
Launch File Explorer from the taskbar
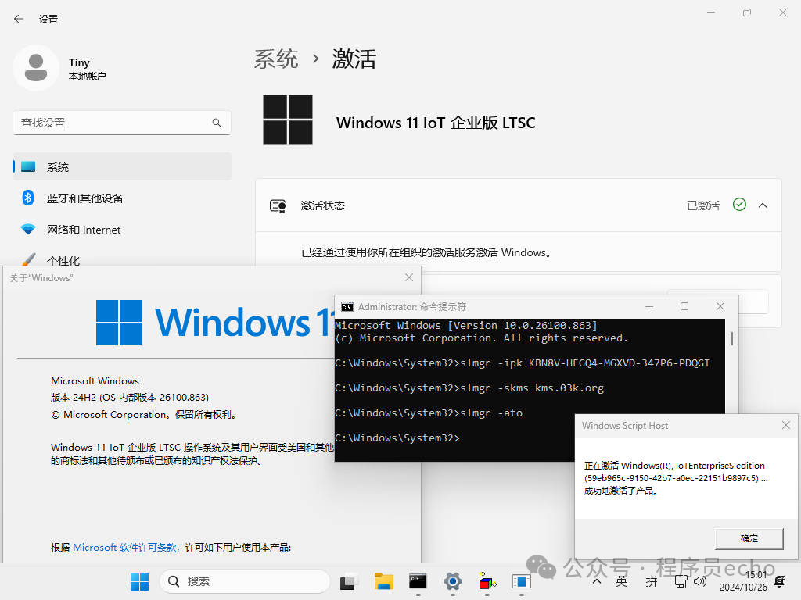coord(383,581)
